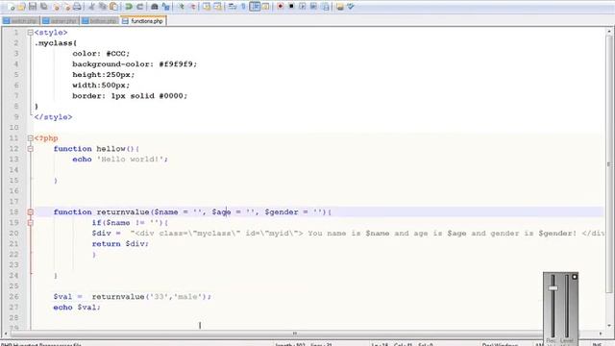615x346 pixels.
Task: Open Find with the binoculars icon
Action: [155, 7]
